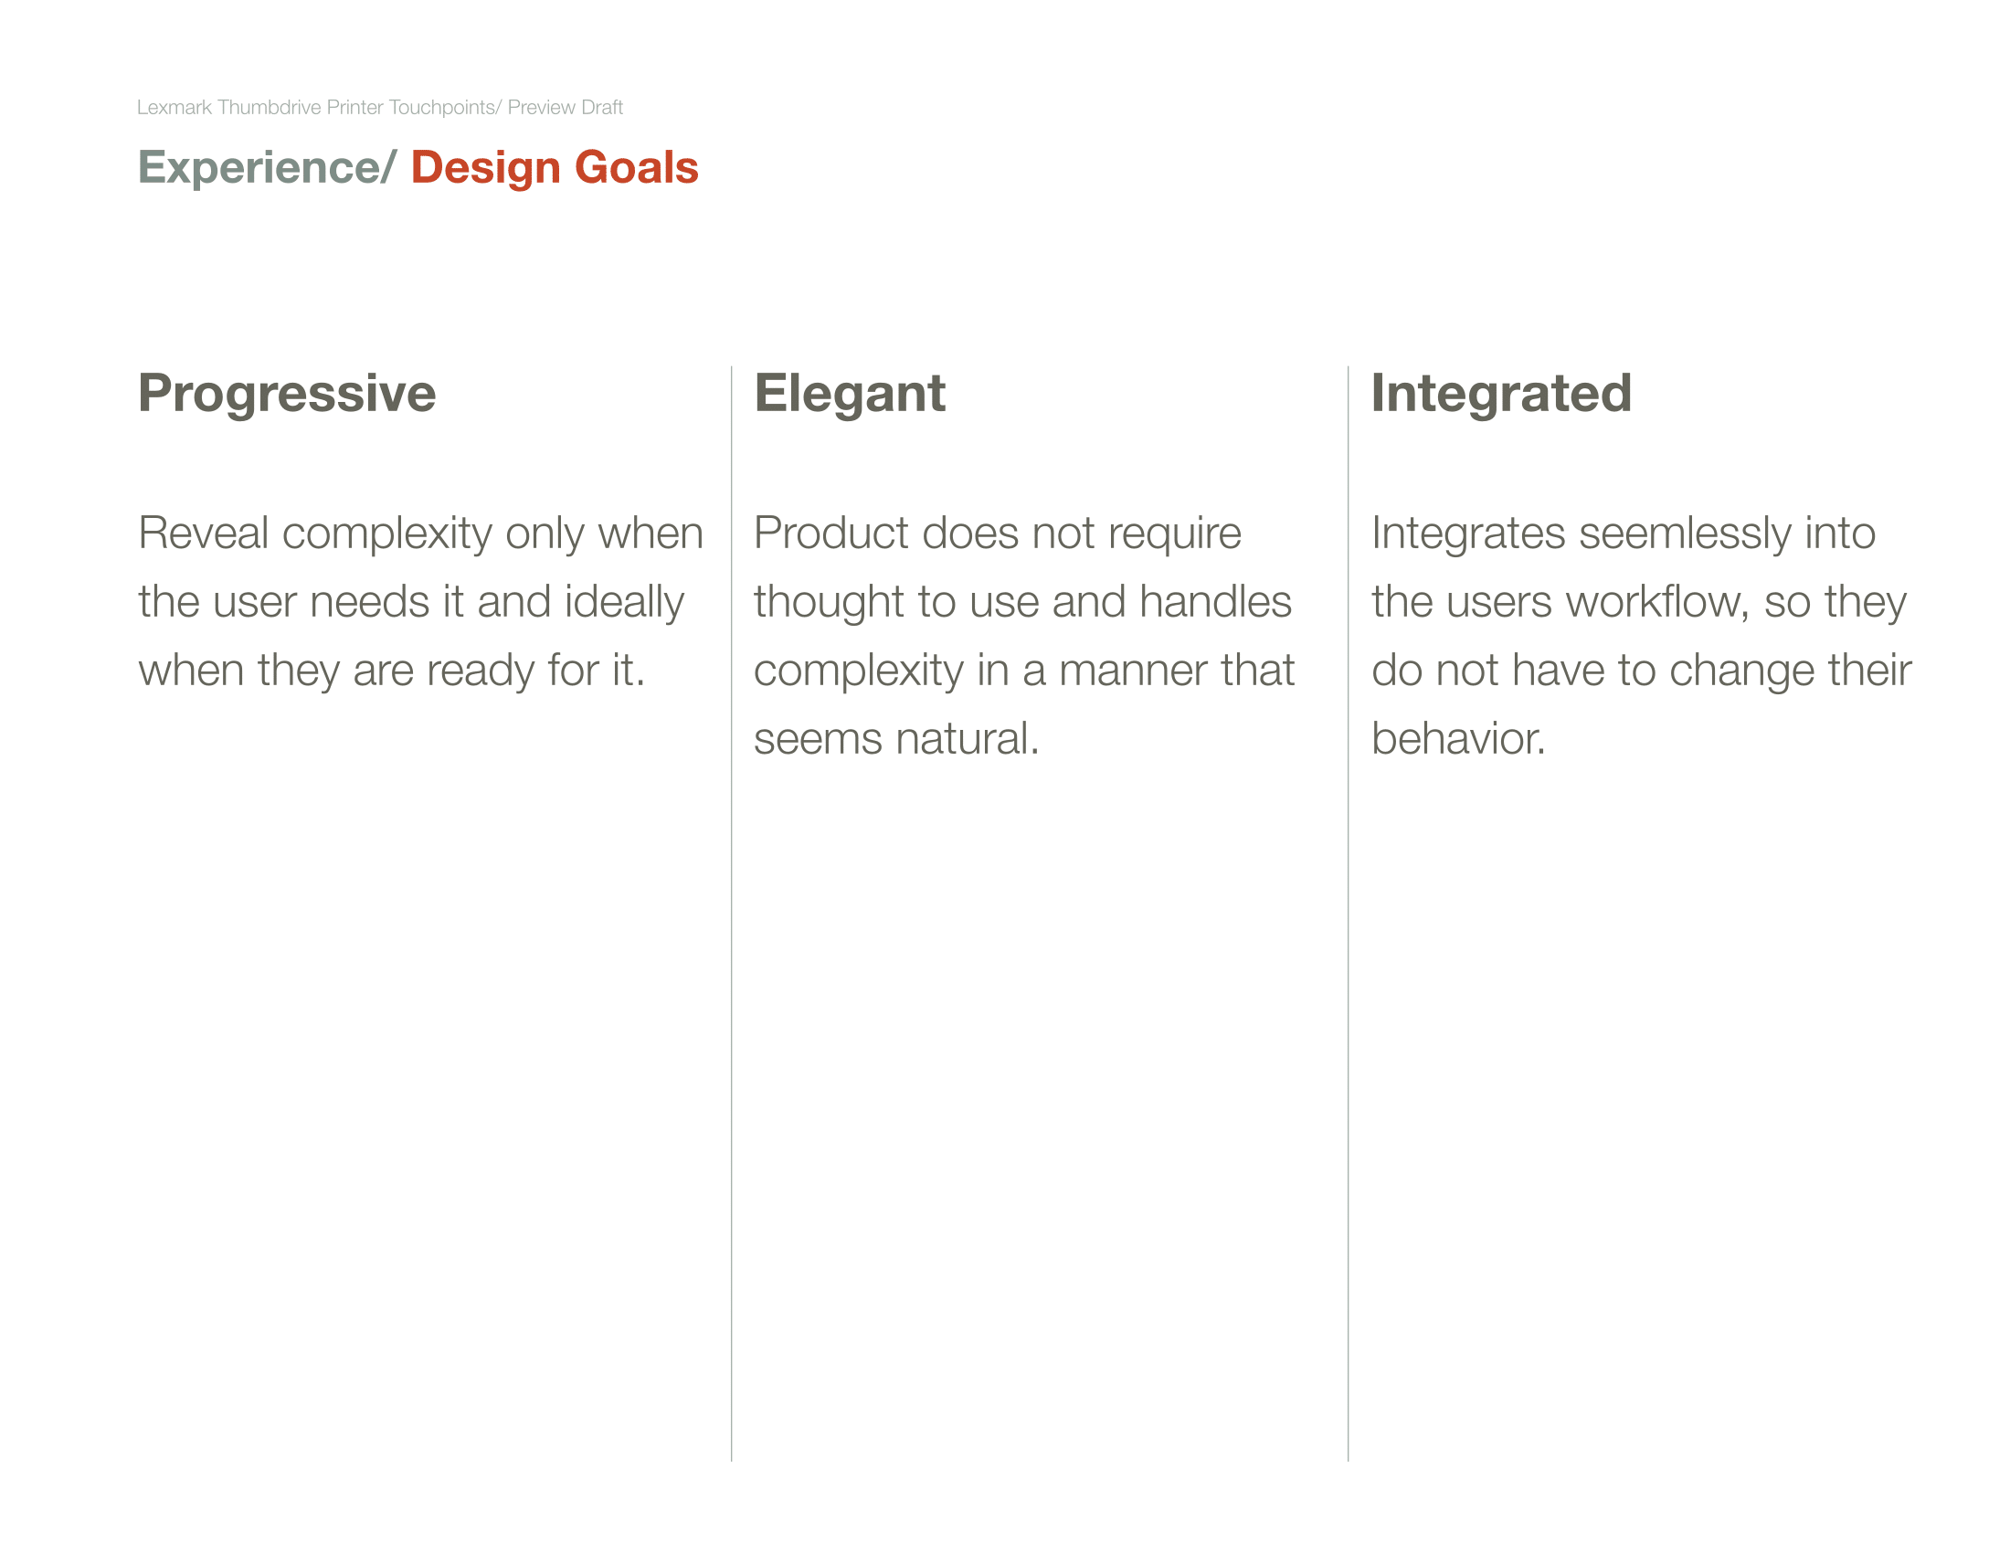The height and width of the screenshot is (1553, 2010).
Task: Click the divider line between Progressive and Elegant
Action: 732,914
